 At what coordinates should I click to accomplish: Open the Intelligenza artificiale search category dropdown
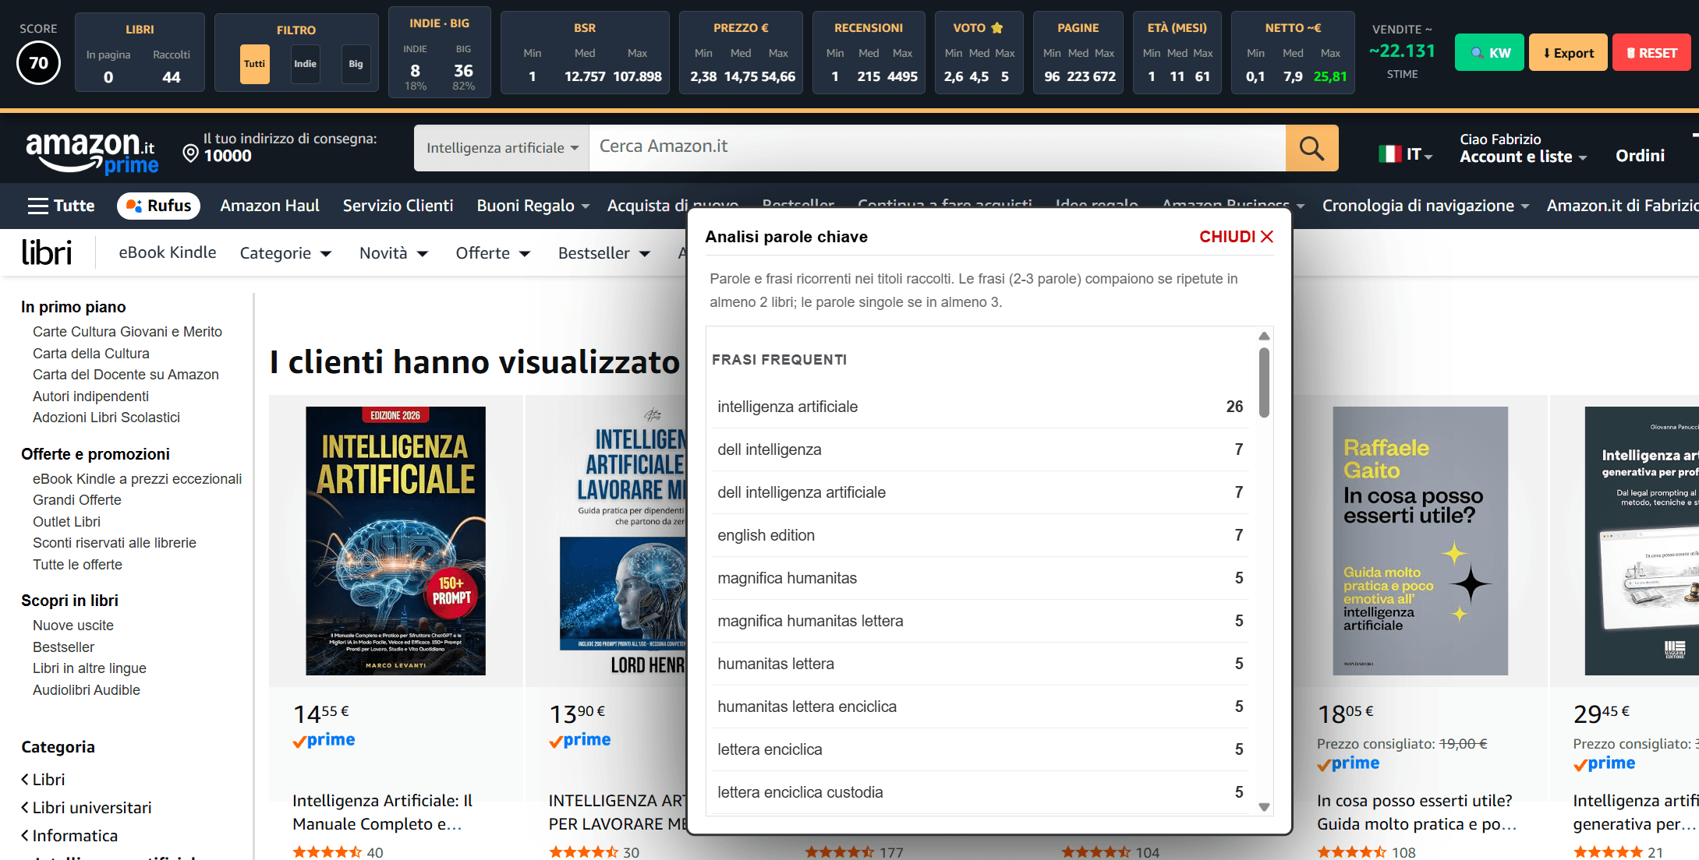point(502,148)
